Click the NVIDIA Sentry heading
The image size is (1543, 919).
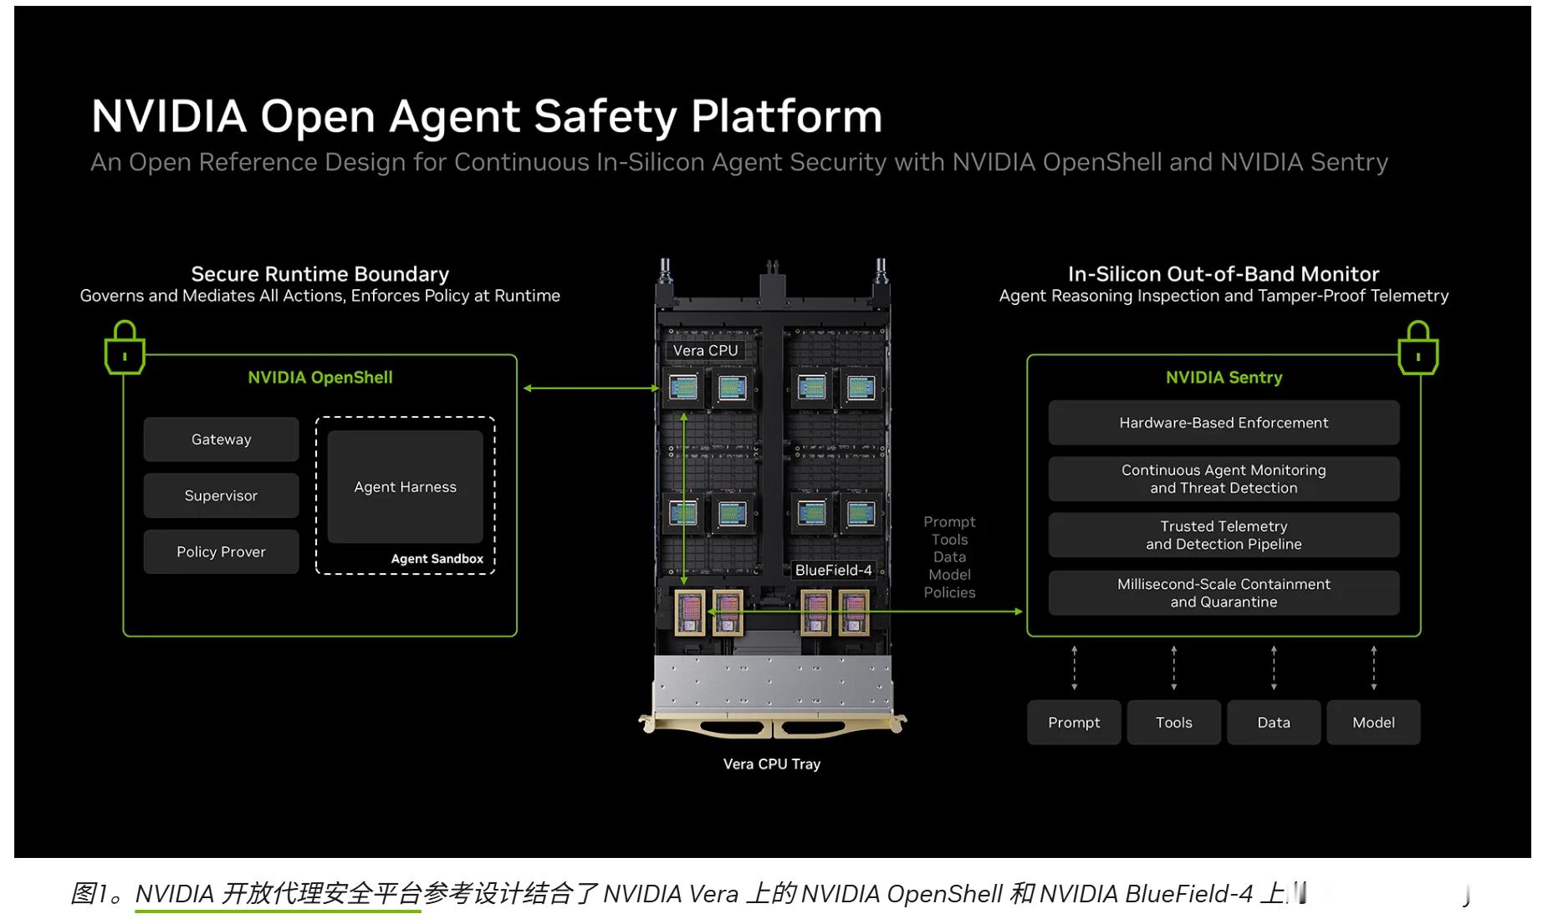coord(1224,378)
